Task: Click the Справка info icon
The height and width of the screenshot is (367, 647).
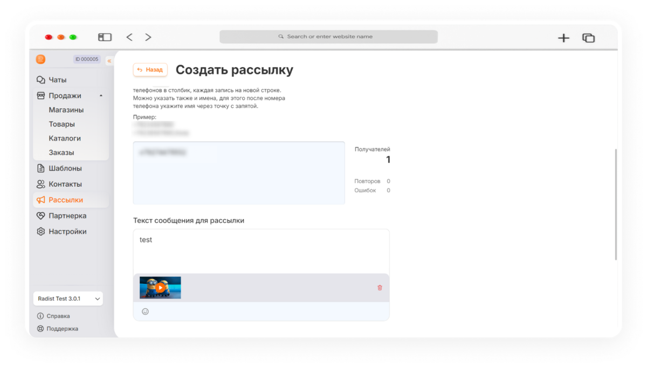Action: [x=40, y=316]
